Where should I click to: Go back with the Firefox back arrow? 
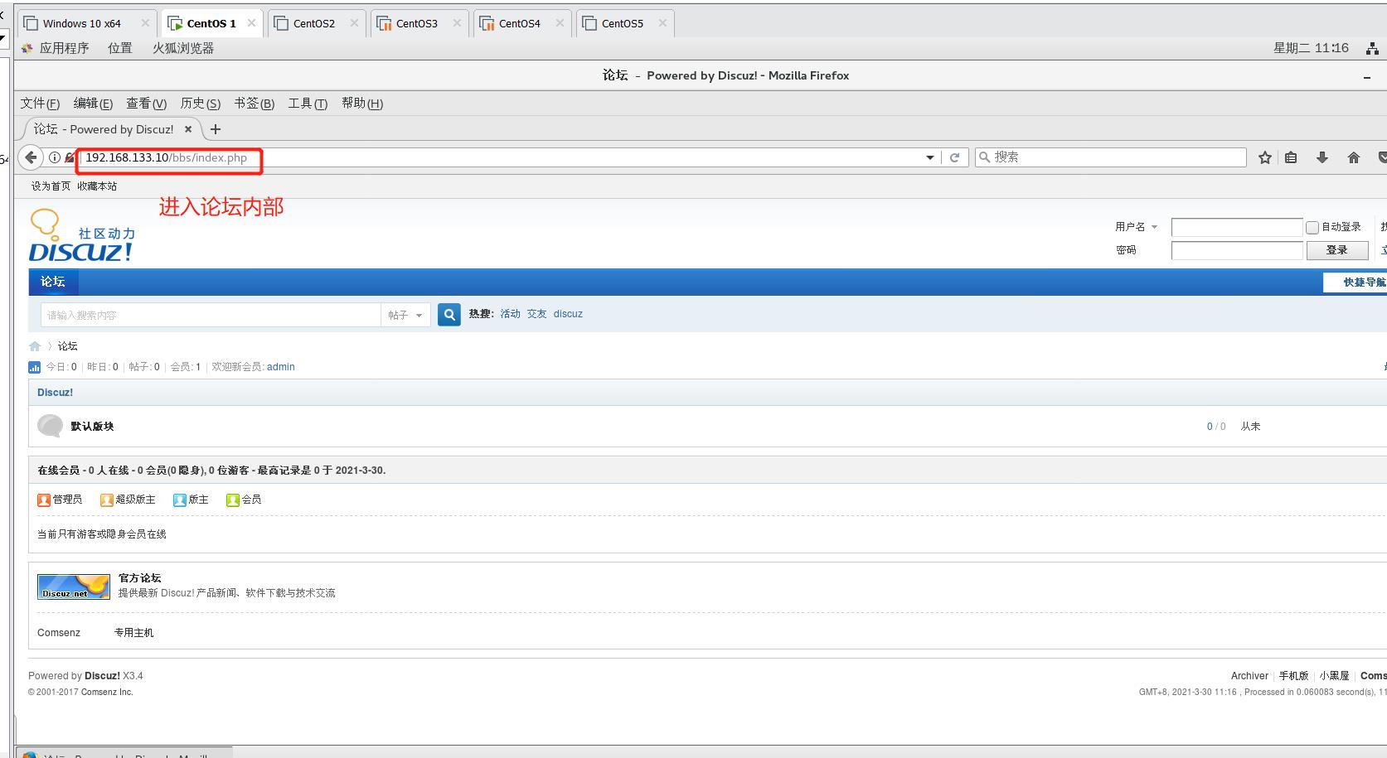[x=31, y=157]
